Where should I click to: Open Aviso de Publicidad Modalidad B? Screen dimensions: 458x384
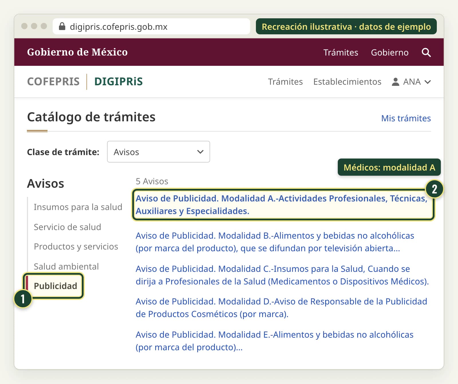coord(275,242)
